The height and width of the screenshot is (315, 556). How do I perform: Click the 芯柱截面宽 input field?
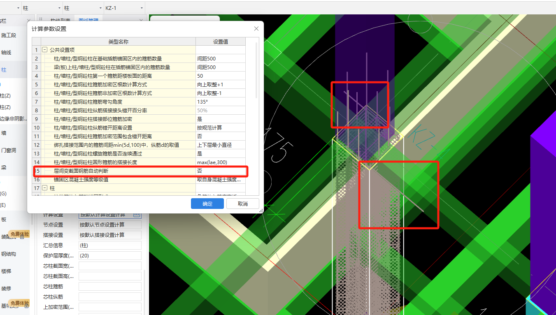point(110,266)
